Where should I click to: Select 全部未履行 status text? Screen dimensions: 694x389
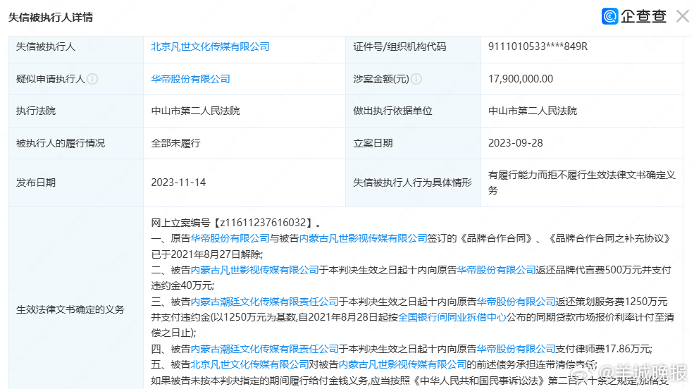click(x=175, y=143)
